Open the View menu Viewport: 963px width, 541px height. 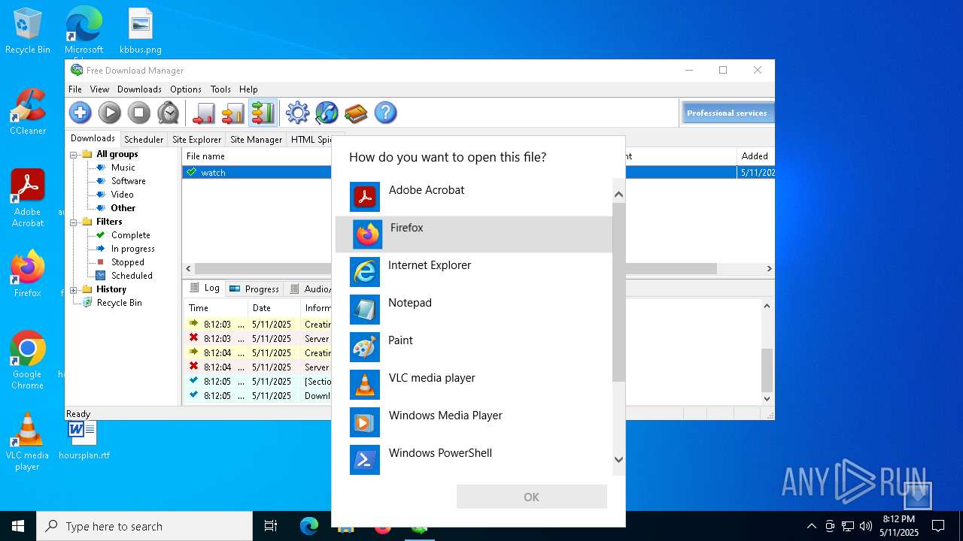point(99,89)
